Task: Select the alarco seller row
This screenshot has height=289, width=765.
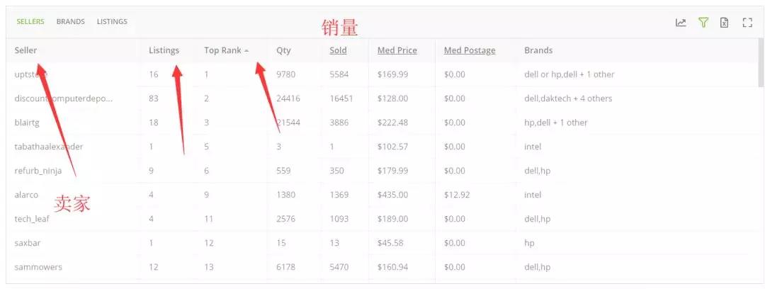Action: coord(382,195)
